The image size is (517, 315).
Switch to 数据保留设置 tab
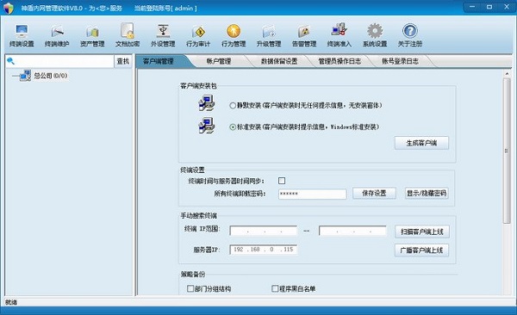point(279,61)
